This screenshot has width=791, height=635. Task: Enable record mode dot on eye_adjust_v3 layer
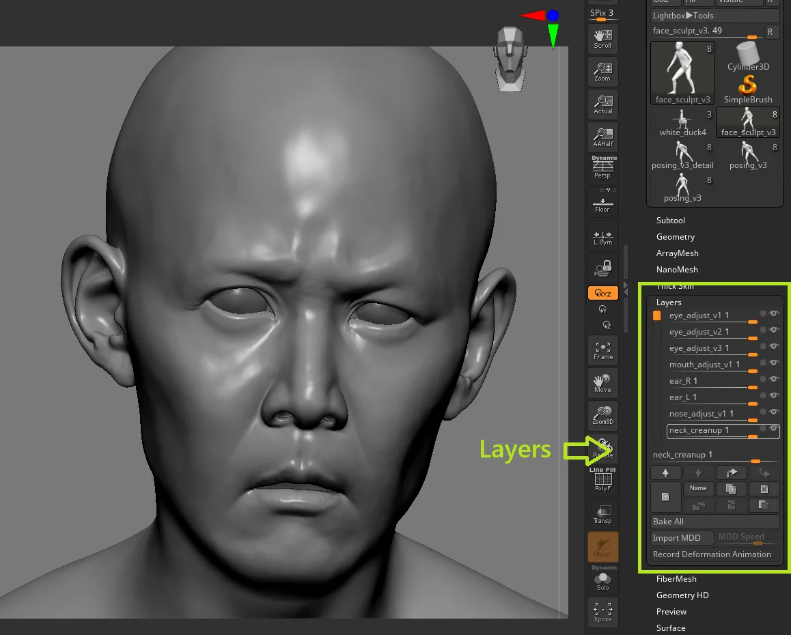763,346
